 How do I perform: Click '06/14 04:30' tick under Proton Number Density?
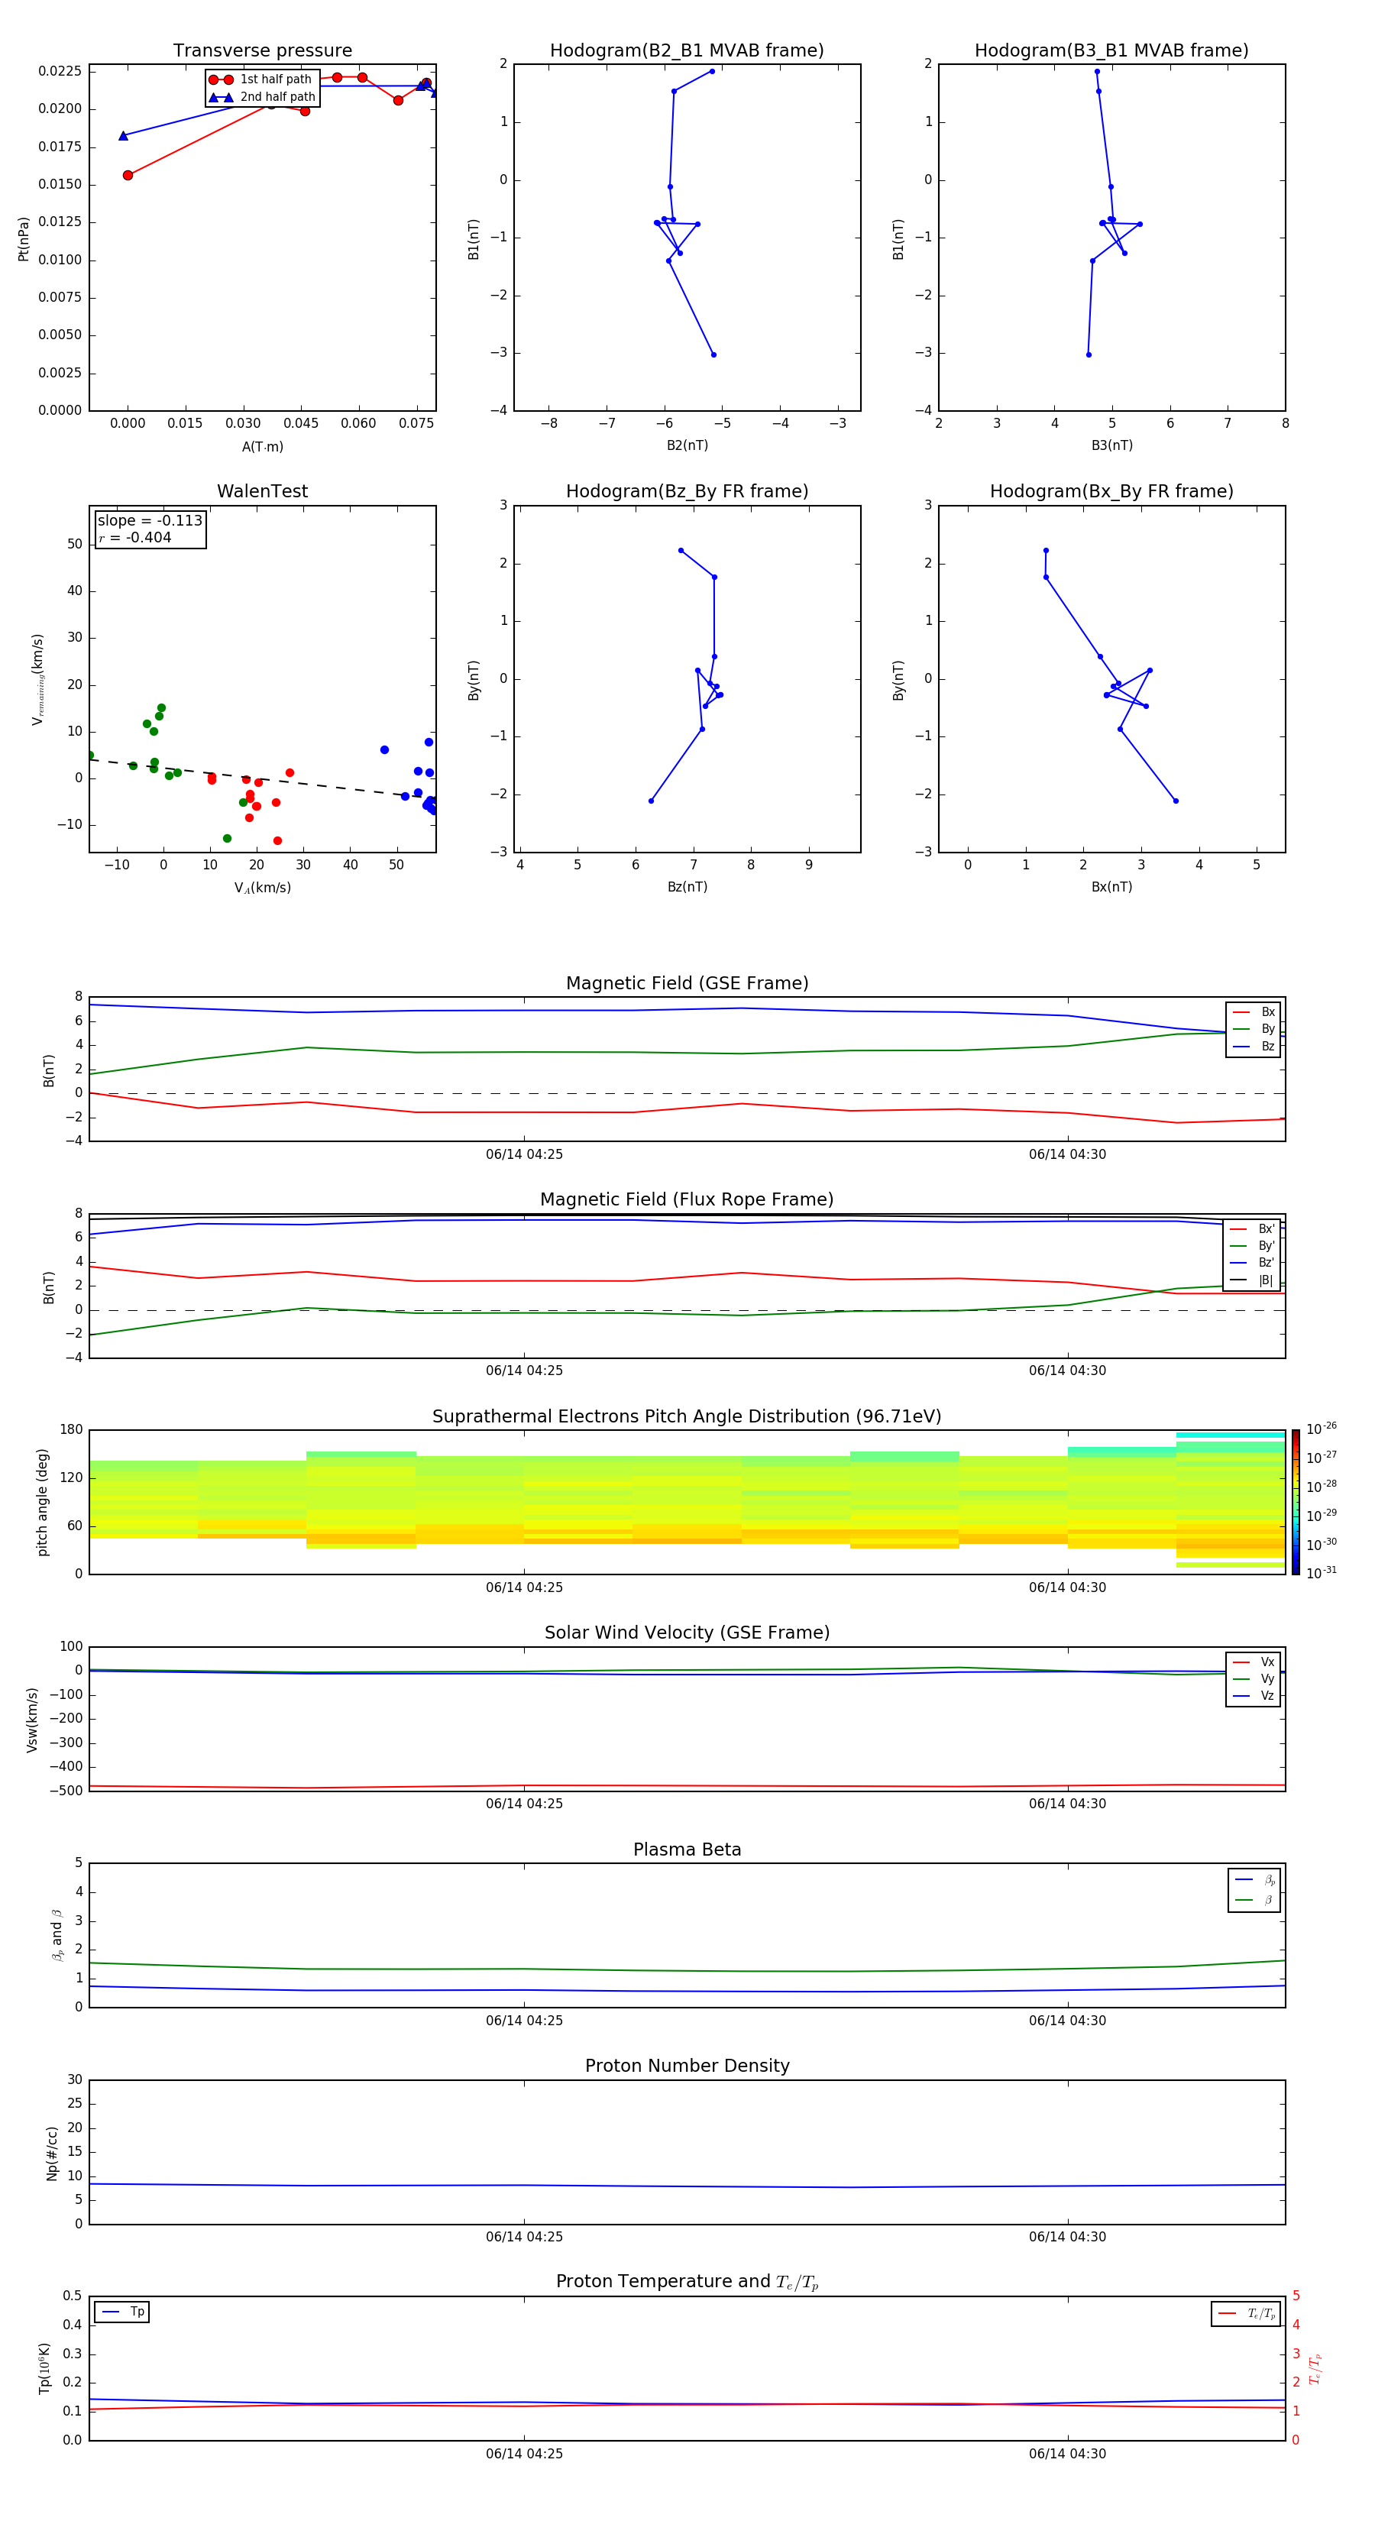[1068, 2237]
